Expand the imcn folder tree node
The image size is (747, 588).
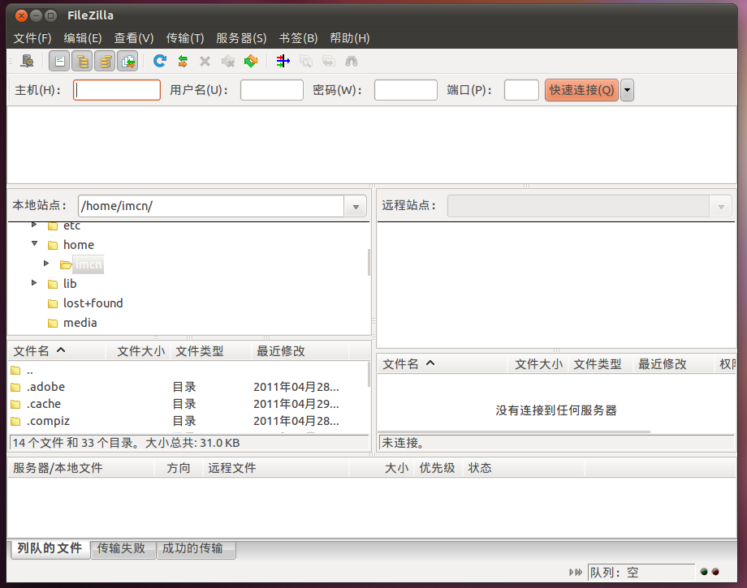tap(46, 263)
